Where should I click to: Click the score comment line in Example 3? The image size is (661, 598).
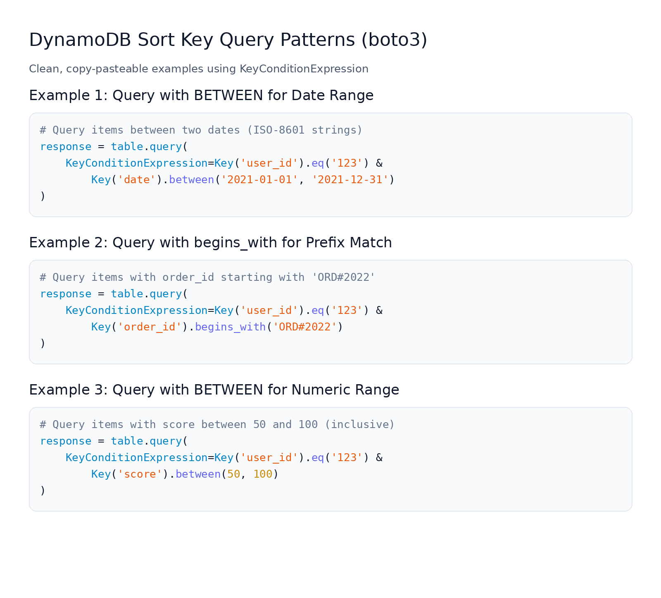pyautogui.click(x=217, y=425)
